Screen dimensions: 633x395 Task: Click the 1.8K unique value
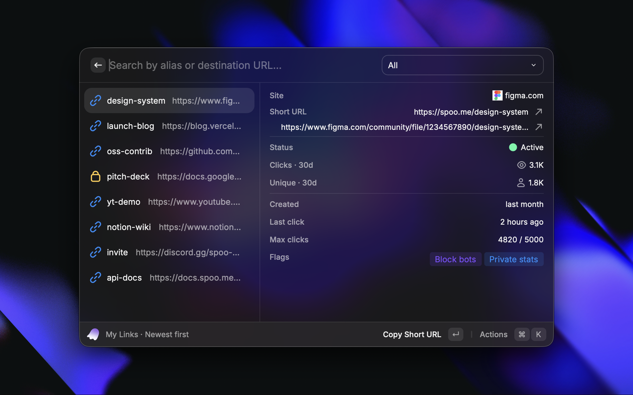click(536, 183)
